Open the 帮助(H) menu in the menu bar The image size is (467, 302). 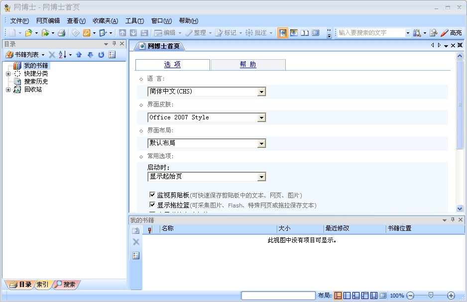coord(189,21)
